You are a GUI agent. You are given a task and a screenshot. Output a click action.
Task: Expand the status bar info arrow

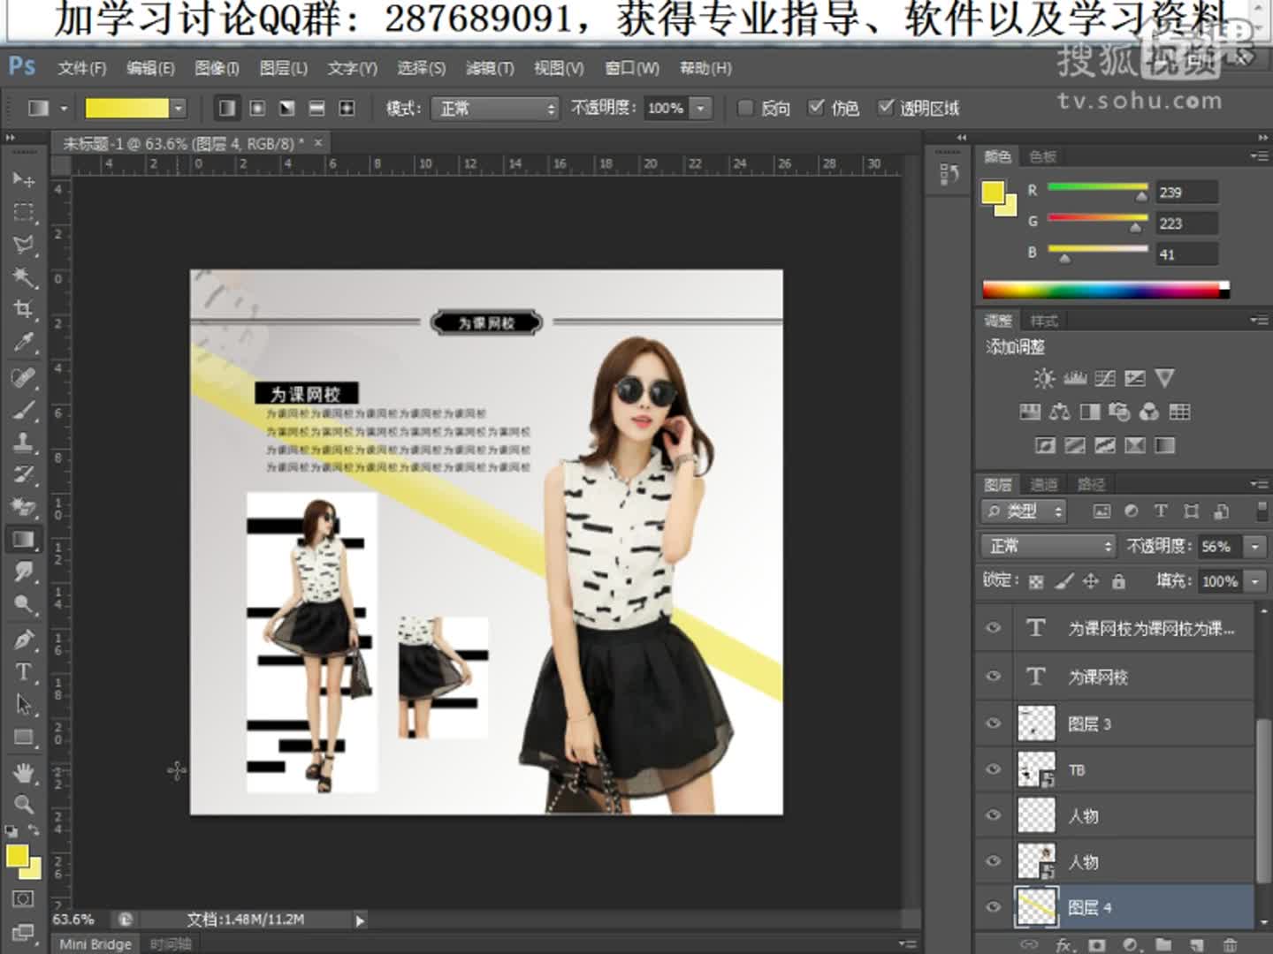pos(360,920)
